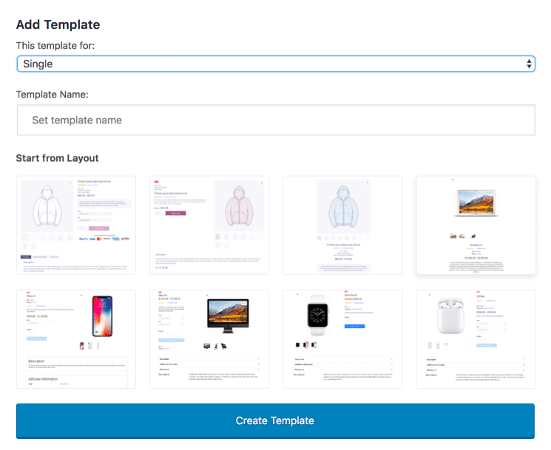Select the iPhone X layout thumbnail
The width and height of the screenshot is (551, 450).
[x=76, y=339]
